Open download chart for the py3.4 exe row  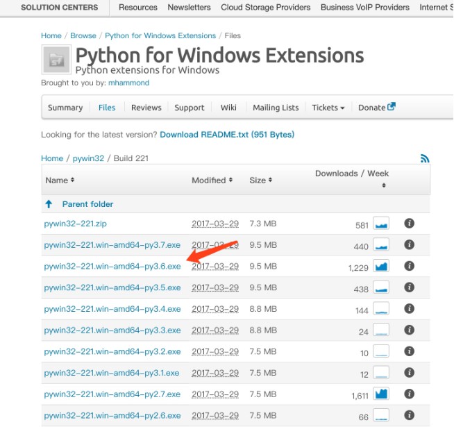381,309
